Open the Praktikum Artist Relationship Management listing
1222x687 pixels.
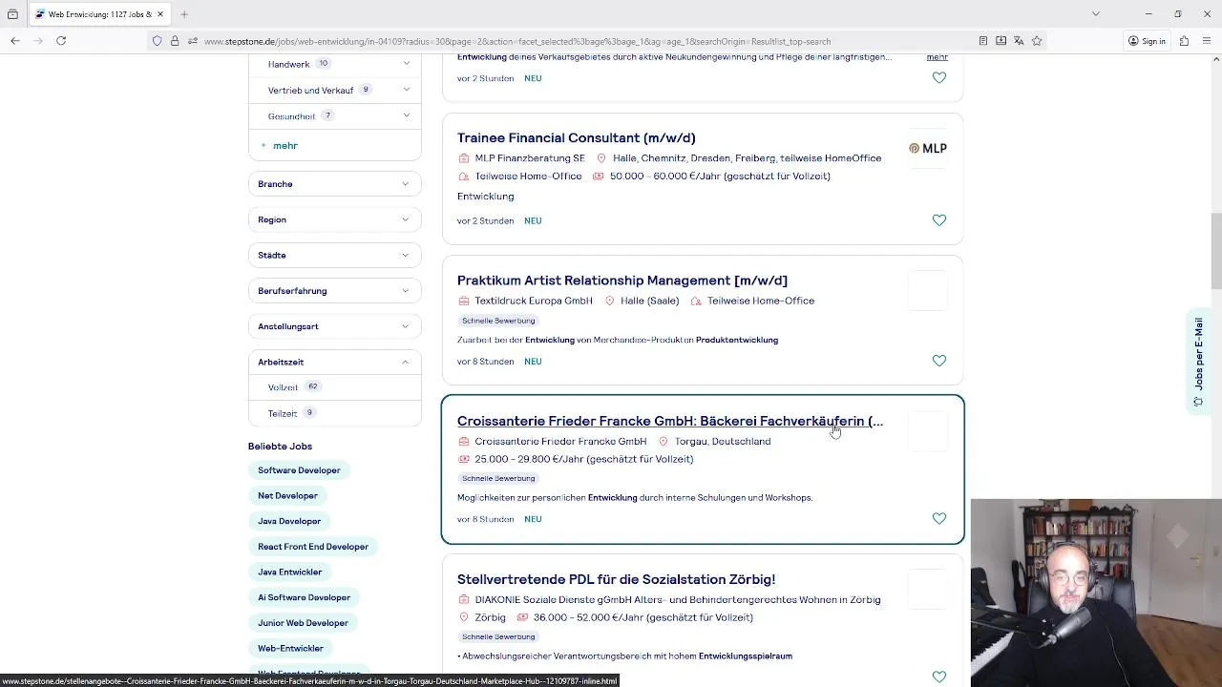622,280
